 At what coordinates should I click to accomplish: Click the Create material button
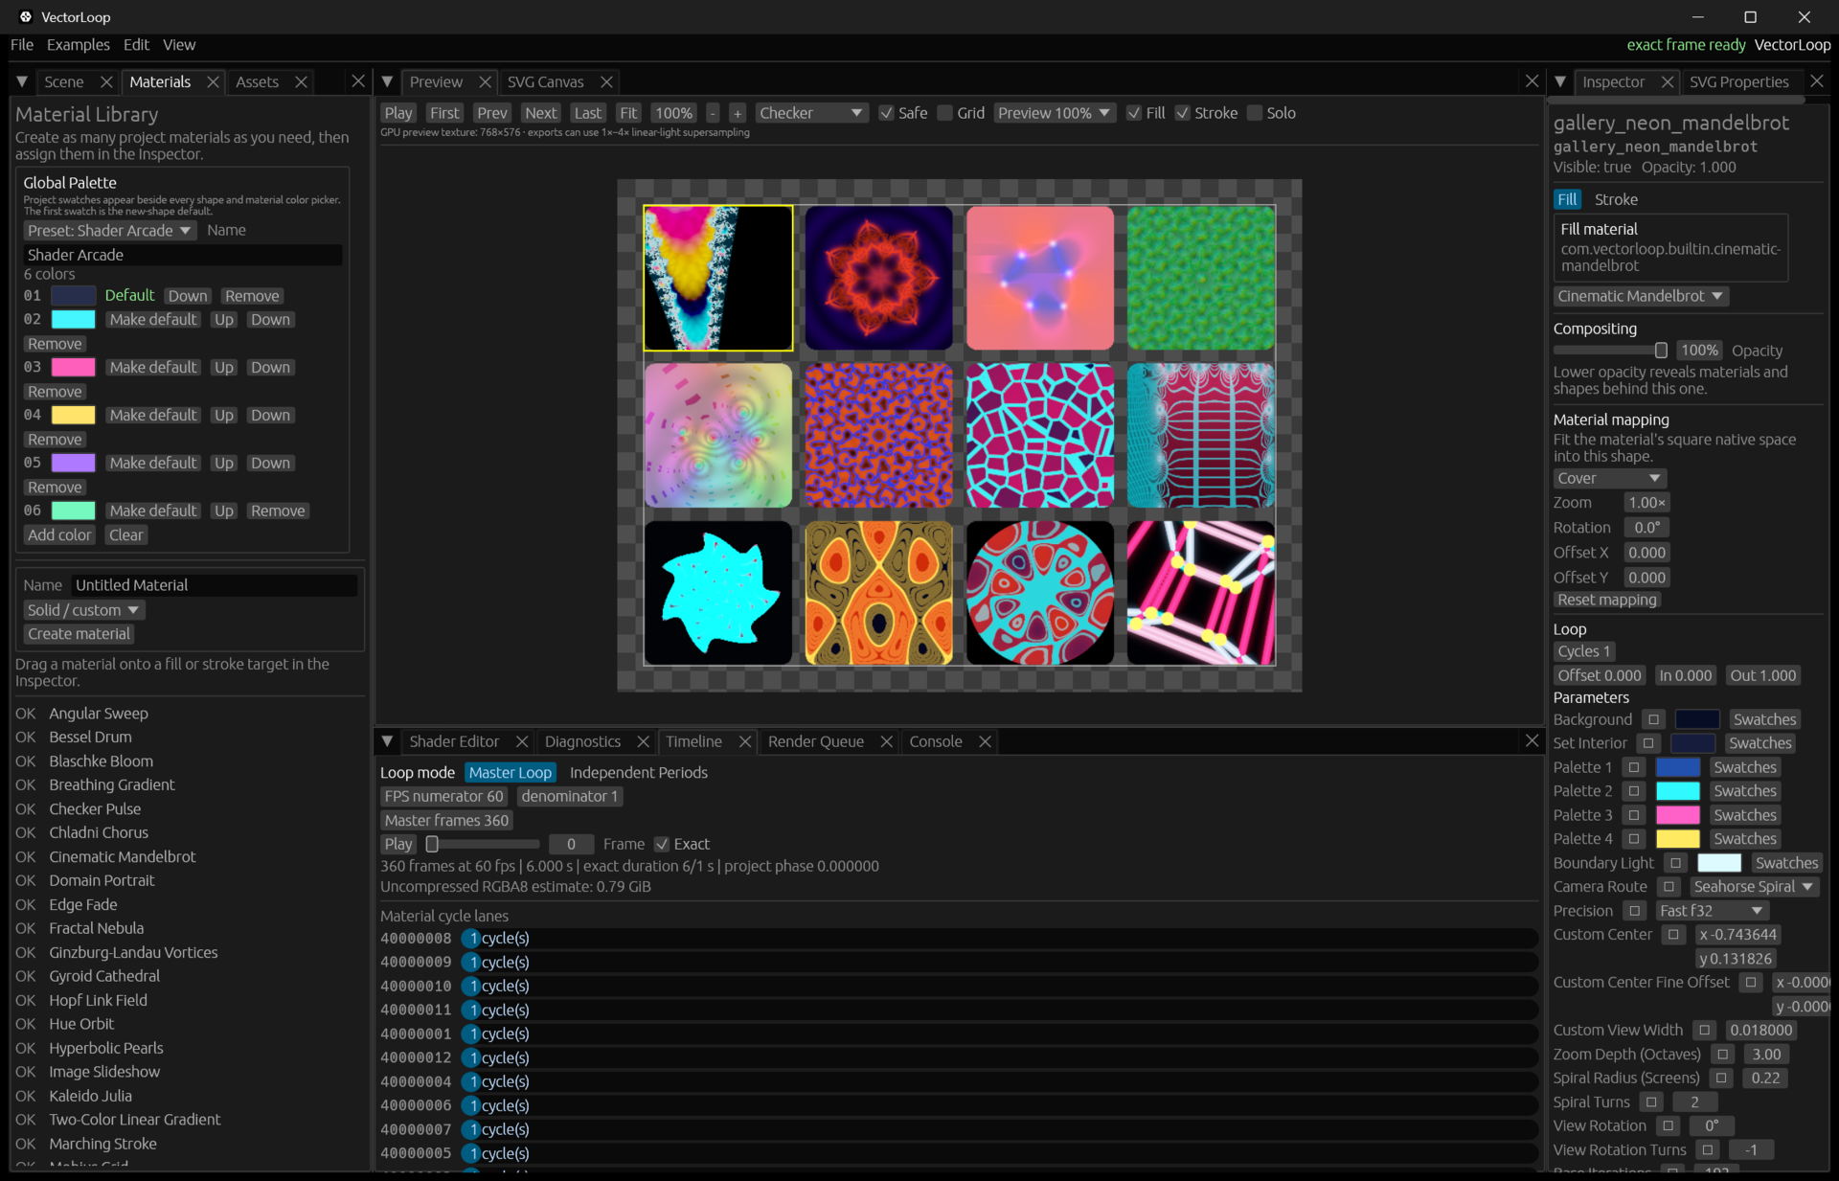tap(79, 634)
